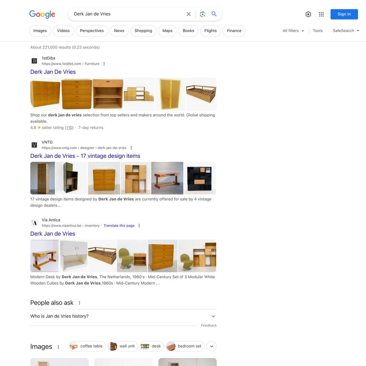Open more options for Via Antica result

[x=139, y=225]
